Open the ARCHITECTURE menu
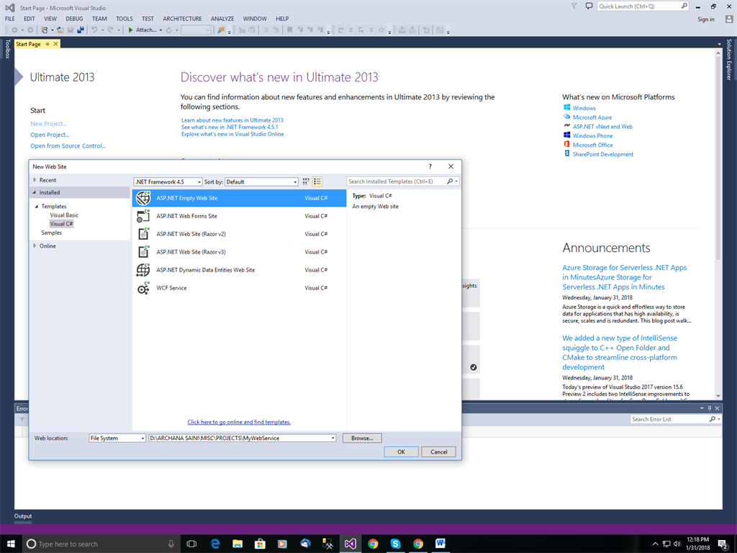Image resolution: width=737 pixels, height=553 pixels. 182,19
